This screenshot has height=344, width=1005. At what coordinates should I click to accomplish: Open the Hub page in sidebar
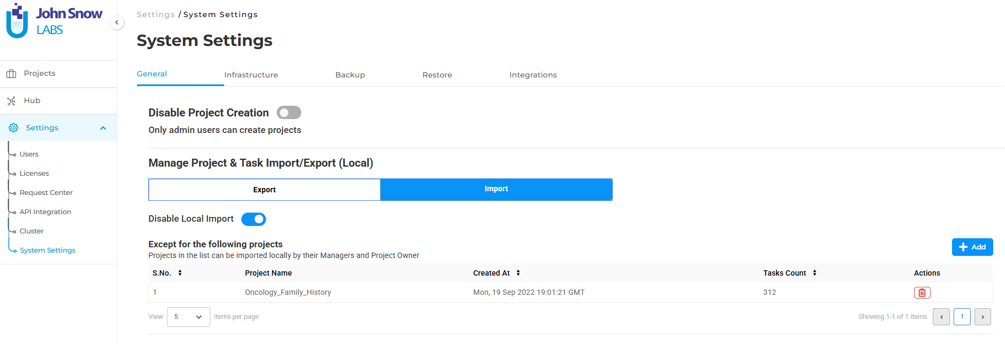pyautogui.click(x=32, y=101)
